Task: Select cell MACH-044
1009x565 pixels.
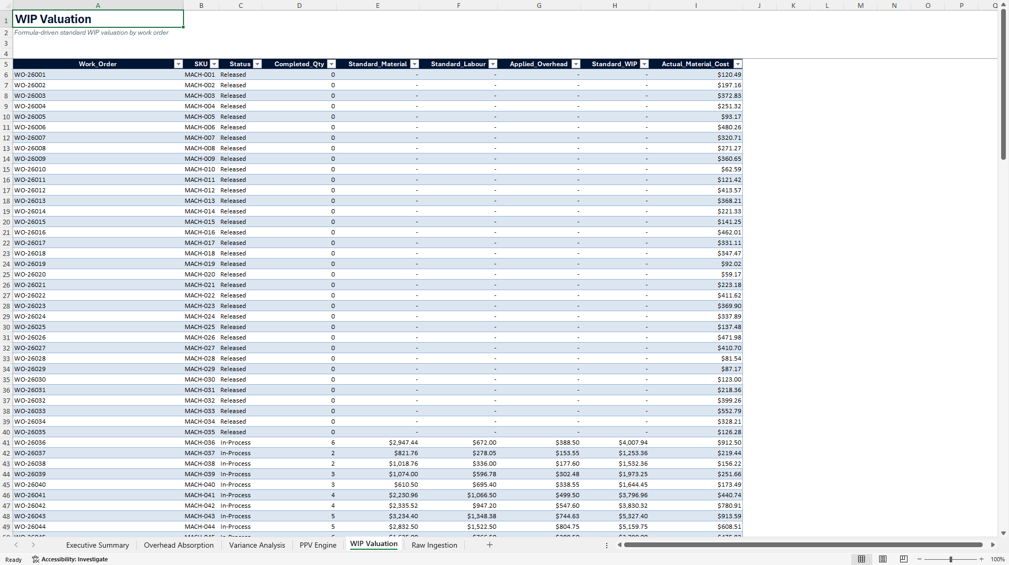Action: [201, 527]
